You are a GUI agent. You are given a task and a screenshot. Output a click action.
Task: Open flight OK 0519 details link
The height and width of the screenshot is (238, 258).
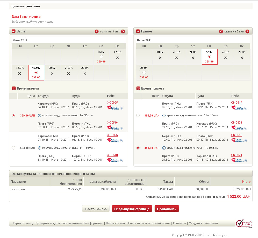click(x=236, y=135)
